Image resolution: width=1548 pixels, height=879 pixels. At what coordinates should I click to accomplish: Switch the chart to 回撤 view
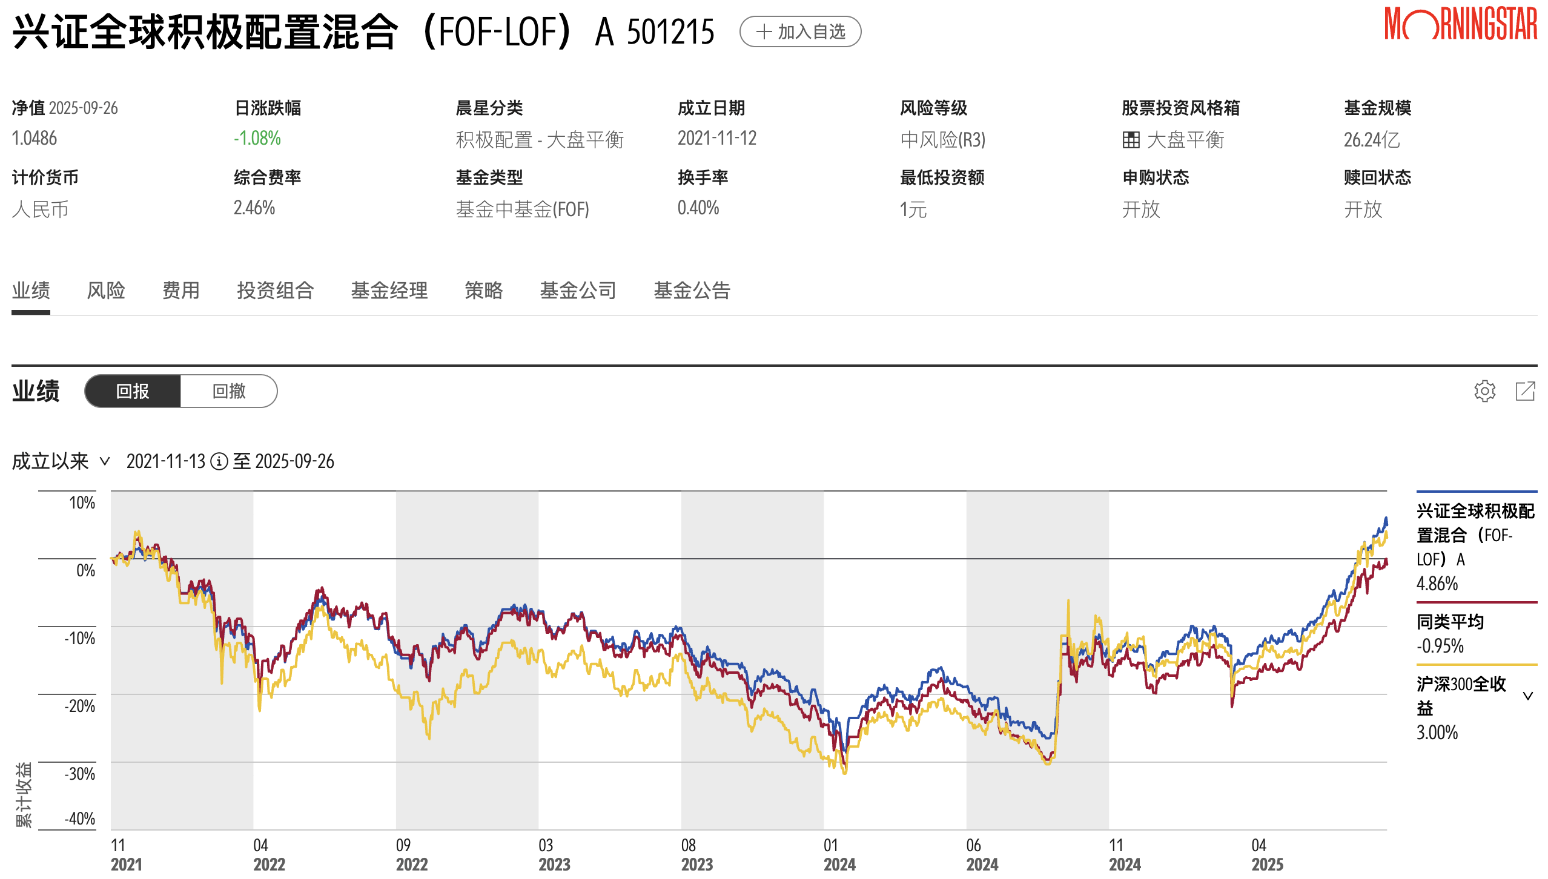click(229, 391)
